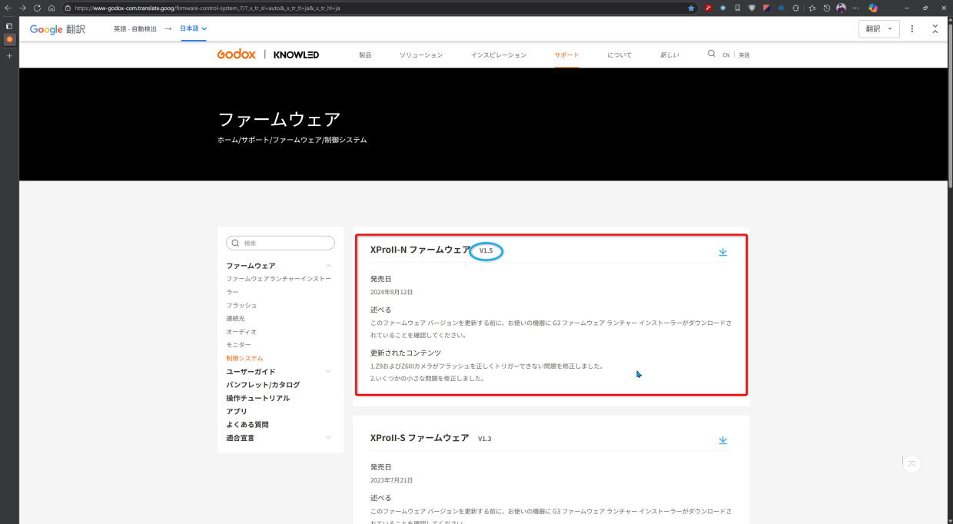953x524 pixels.
Task: Select オーディオ firmware category
Action: pyautogui.click(x=241, y=332)
